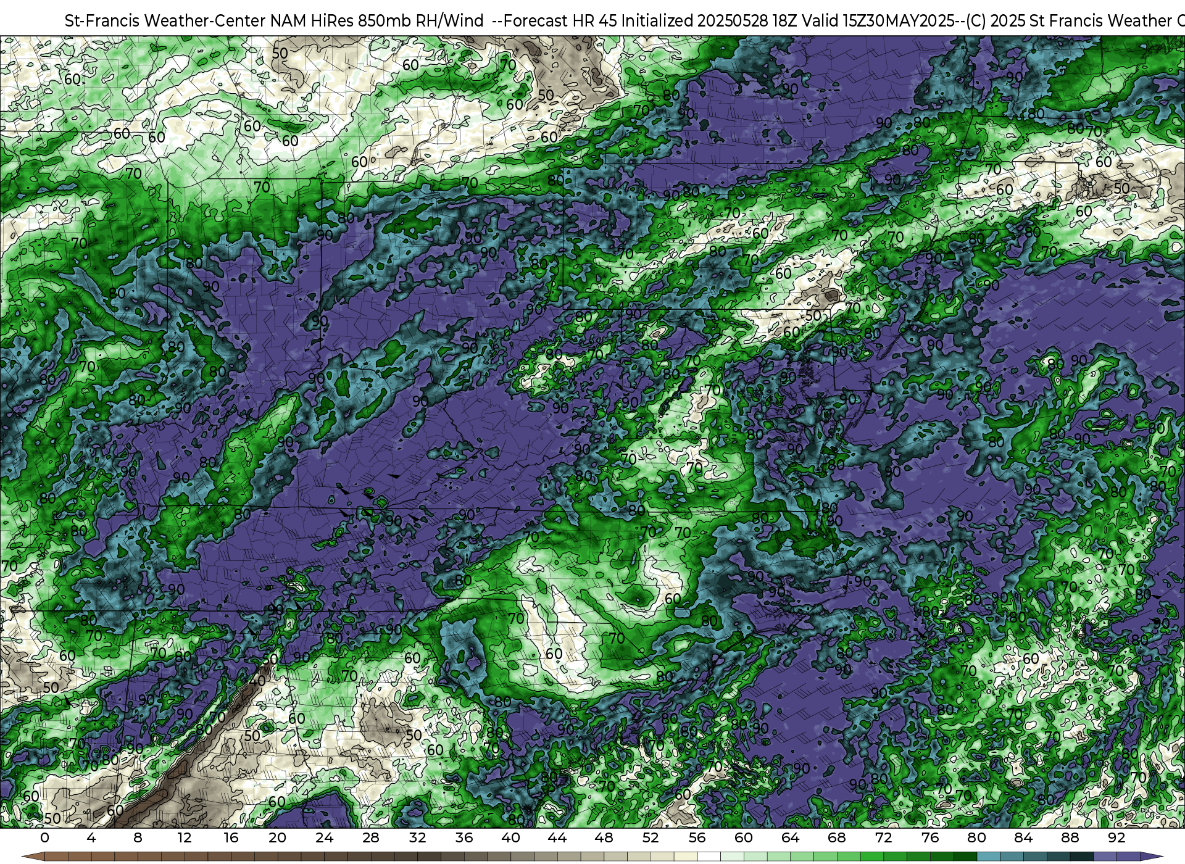Click the purple swatch below legend value 92
This screenshot has width=1185, height=864.
click(1128, 857)
